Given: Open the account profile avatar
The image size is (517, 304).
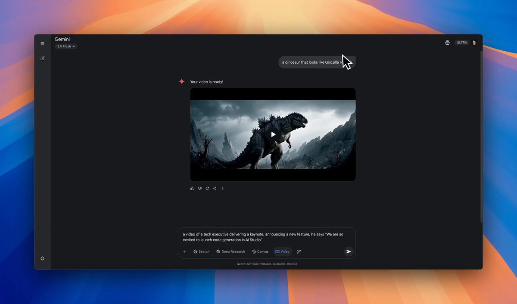Looking at the screenshot, I should pyautogui.click(x=474, y=43).
